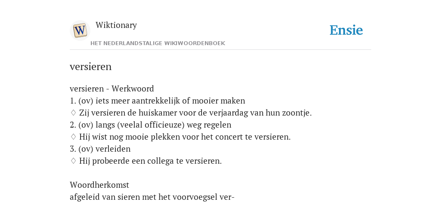
Task: Click the word 'Werkwoord'
Action: pyautogui.click(x=133, y=89)
